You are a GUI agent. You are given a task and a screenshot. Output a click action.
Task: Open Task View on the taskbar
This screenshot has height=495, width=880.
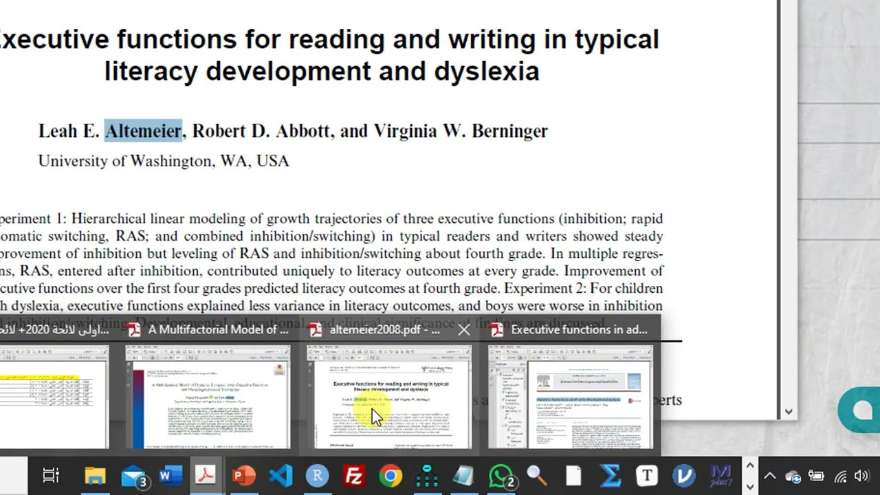51,476
